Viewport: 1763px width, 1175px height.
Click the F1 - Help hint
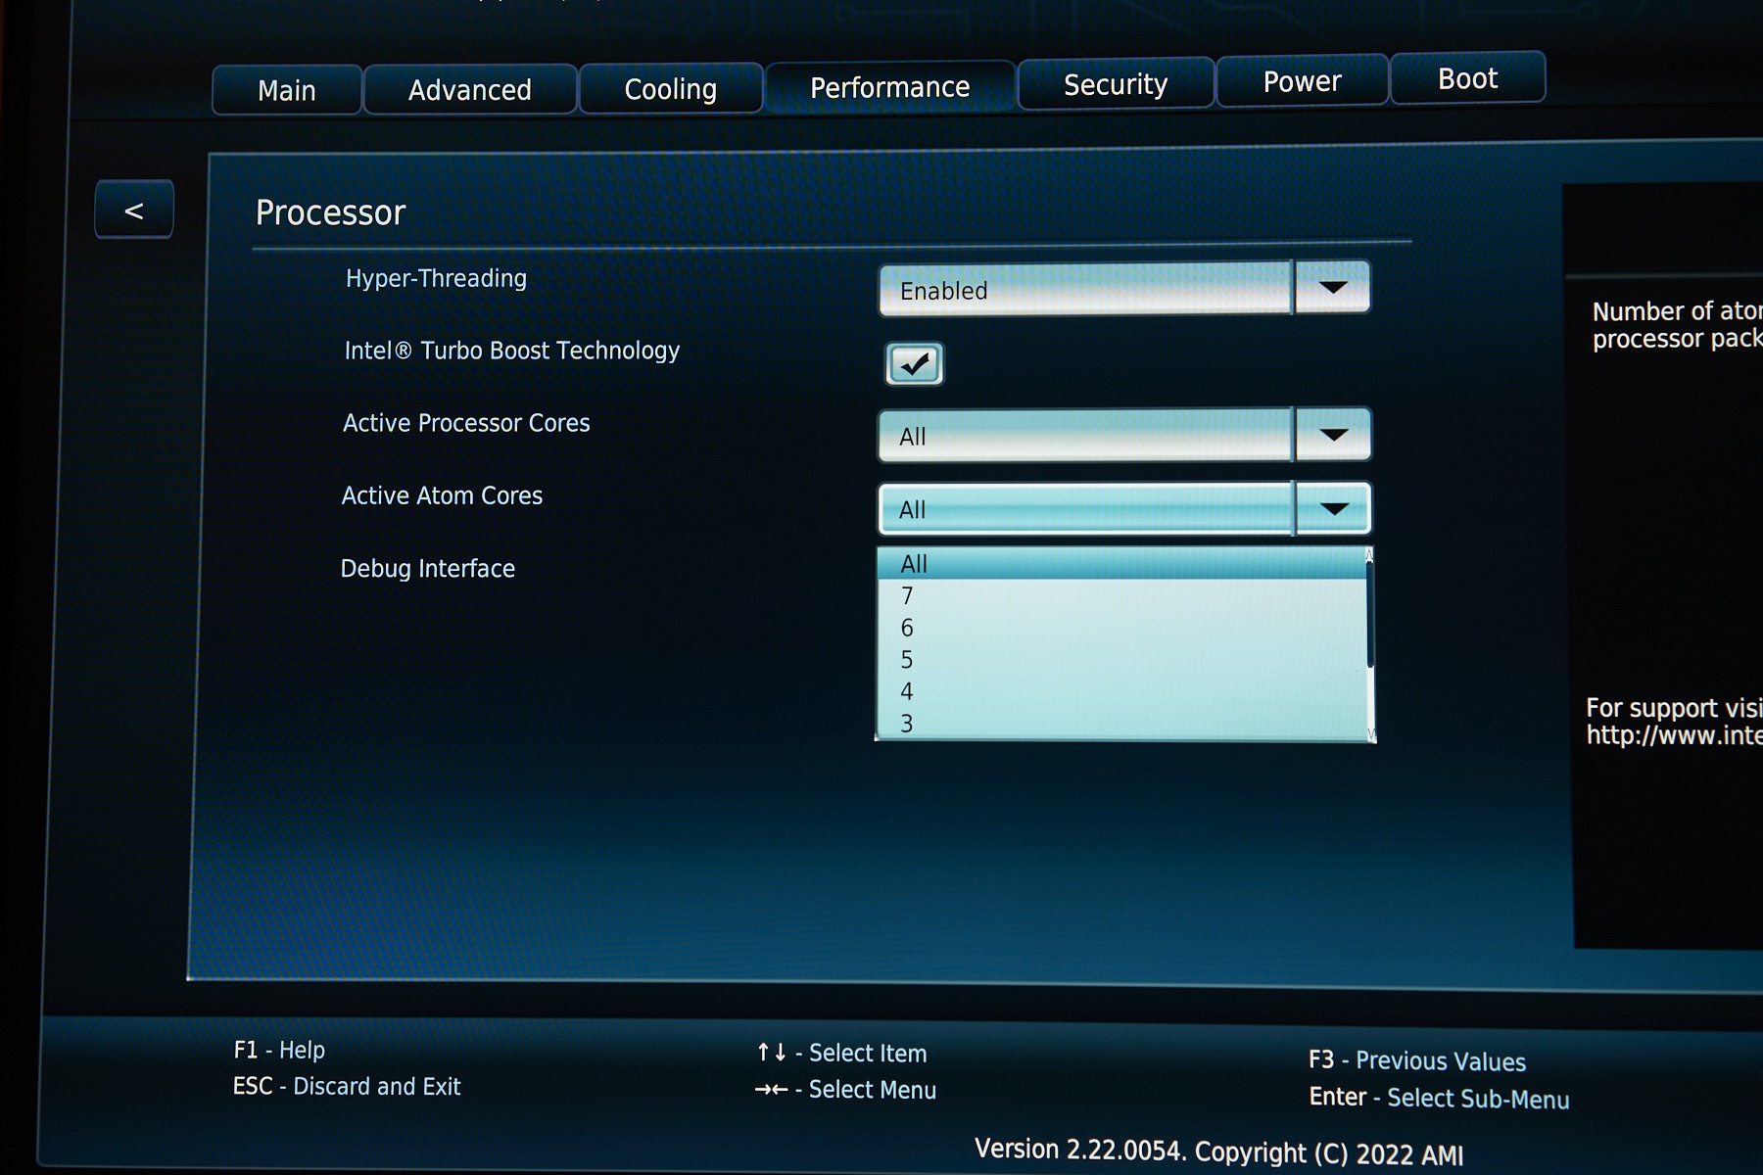click(279, 1050)
